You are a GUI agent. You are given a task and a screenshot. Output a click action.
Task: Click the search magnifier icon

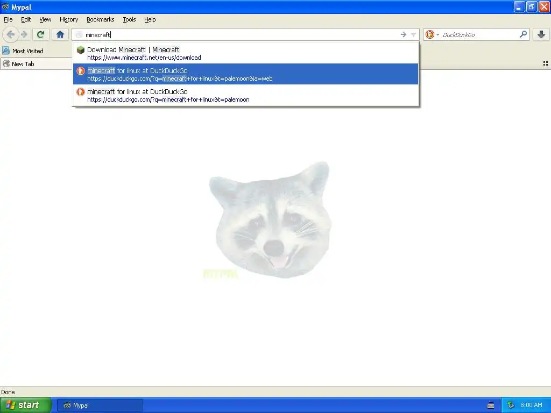(523, 34)
